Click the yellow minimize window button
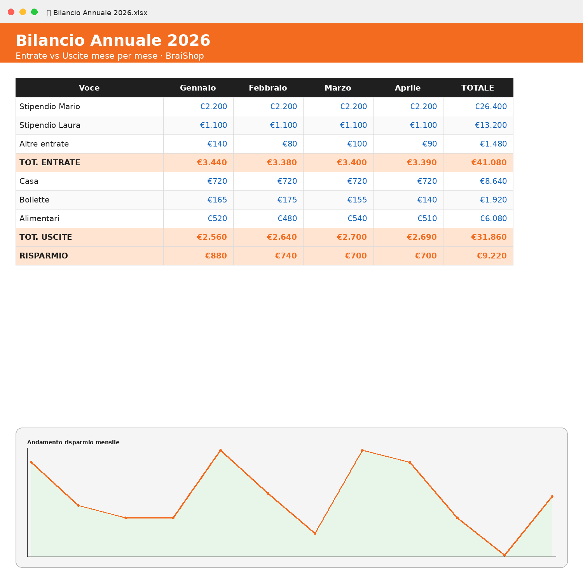Viewport: 583px width, 583px height. [x=23, y=12]
